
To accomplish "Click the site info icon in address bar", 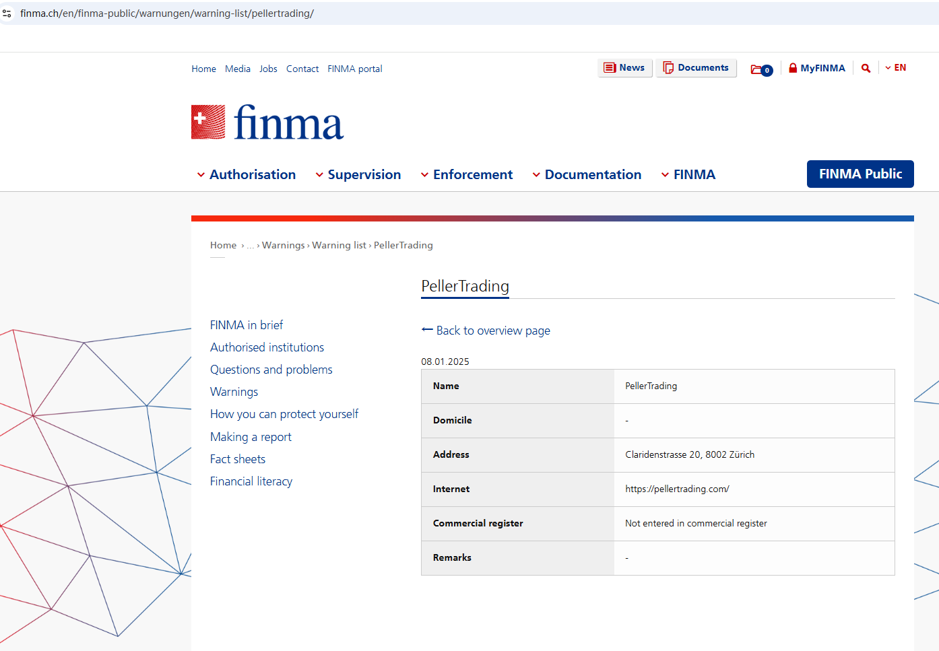I will click(7, 13).
